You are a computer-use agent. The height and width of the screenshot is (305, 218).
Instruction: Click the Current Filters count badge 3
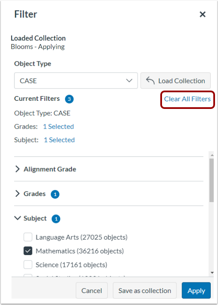69,99
